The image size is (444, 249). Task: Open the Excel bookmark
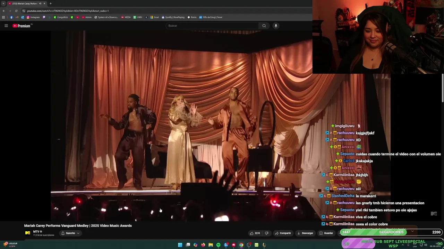point(154,17)
